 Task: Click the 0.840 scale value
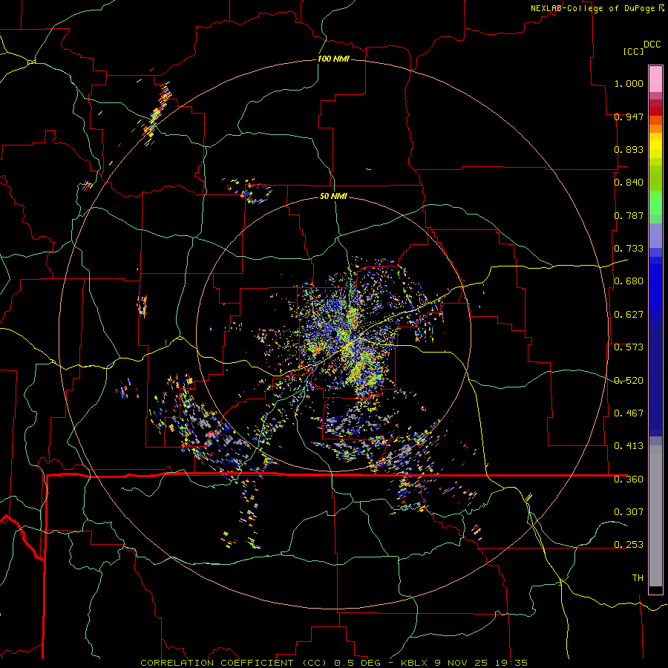coord(629,183)
